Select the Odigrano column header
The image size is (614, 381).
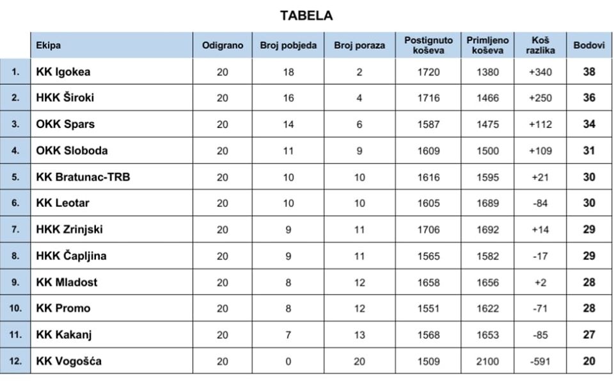223,45
